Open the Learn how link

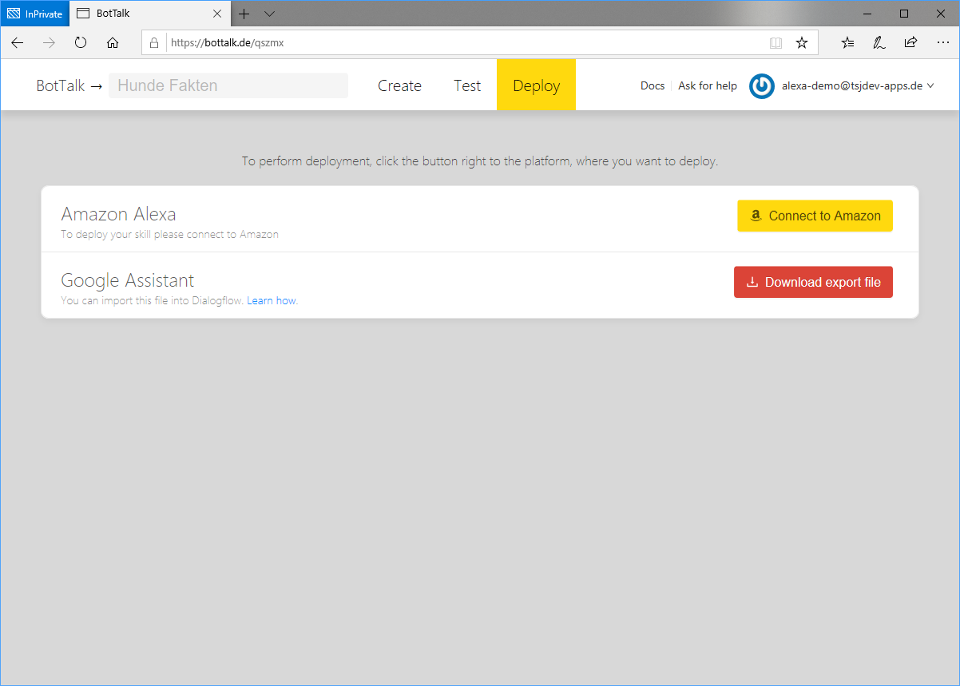tap(272, 301)
